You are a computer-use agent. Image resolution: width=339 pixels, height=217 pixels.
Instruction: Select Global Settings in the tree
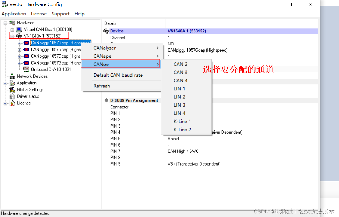pos(30,89)
